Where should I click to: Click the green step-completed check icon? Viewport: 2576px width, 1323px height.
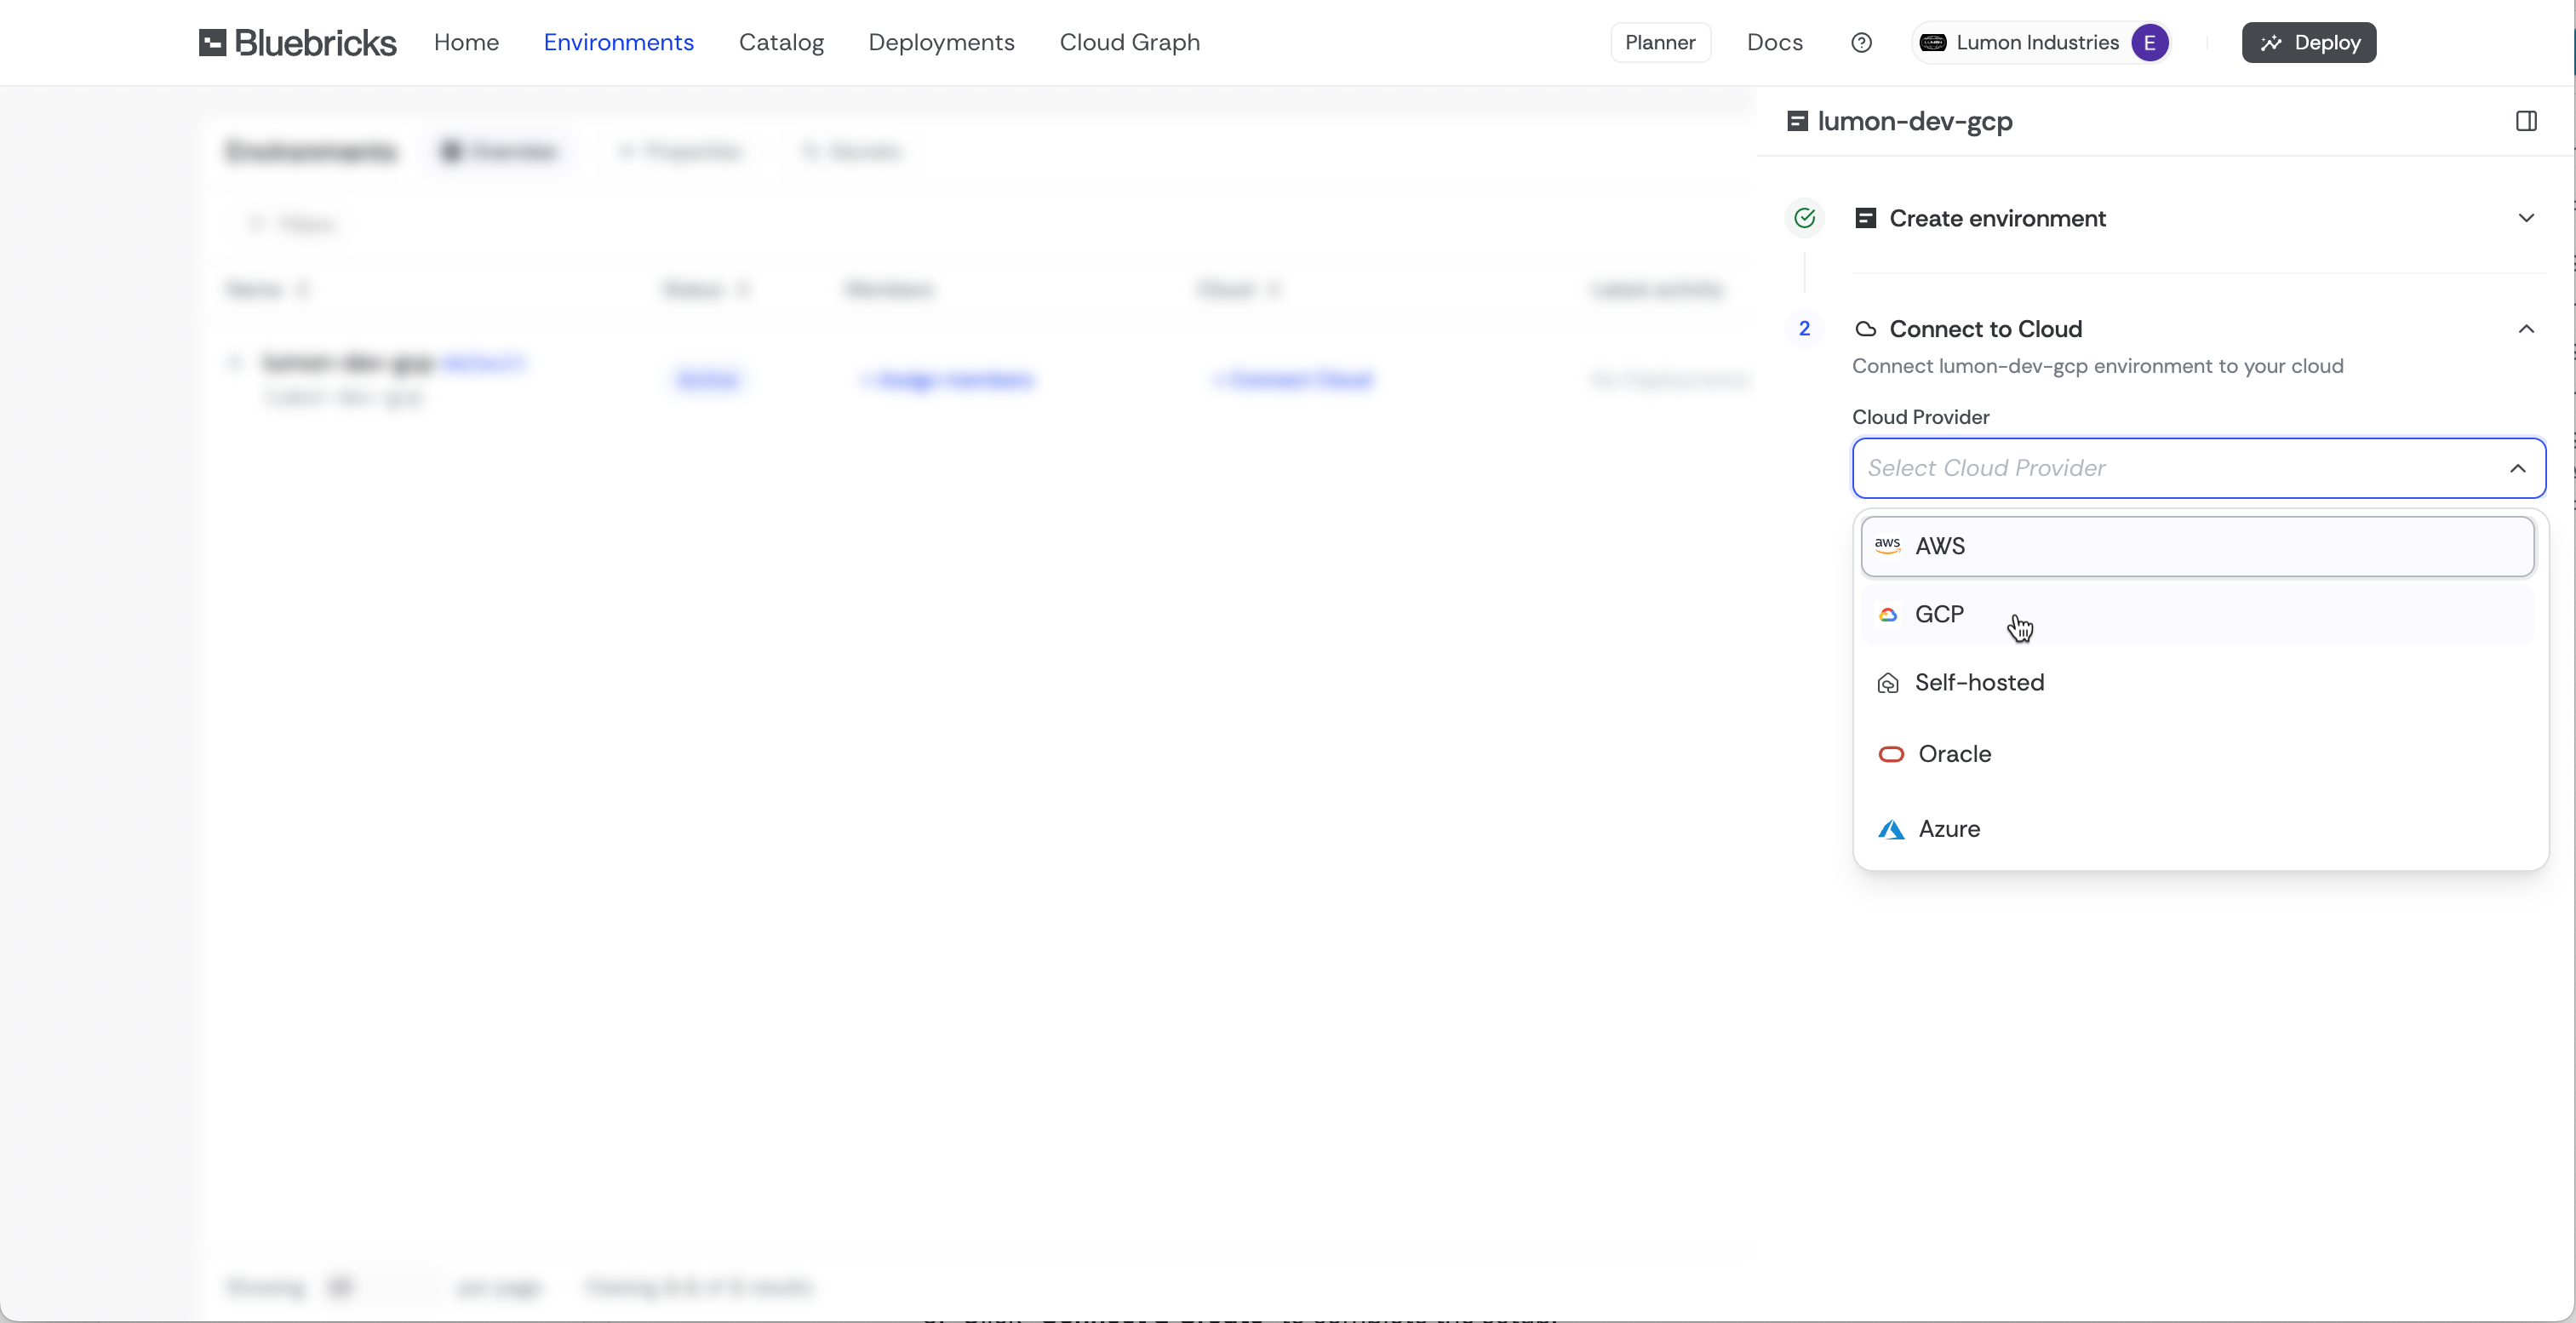pos(1805,218)
